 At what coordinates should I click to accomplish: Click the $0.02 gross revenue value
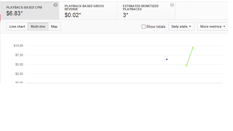(73, 15)
